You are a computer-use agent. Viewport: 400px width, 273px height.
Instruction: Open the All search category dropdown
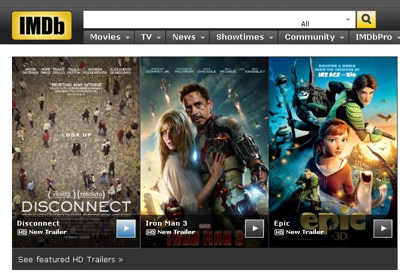[327, 22]
